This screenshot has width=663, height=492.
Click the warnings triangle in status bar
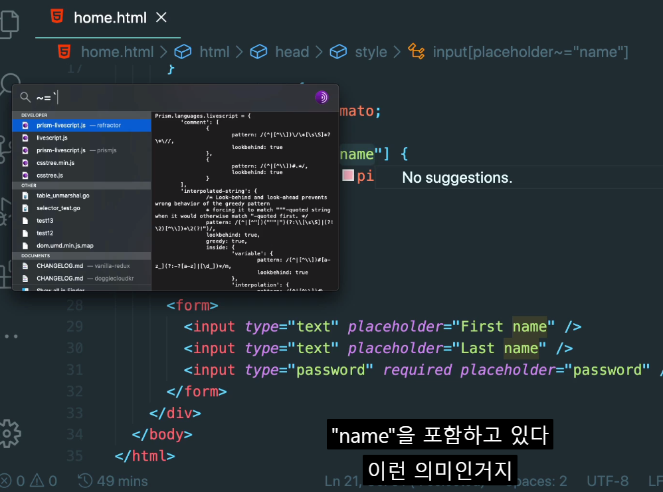(37, 480)
